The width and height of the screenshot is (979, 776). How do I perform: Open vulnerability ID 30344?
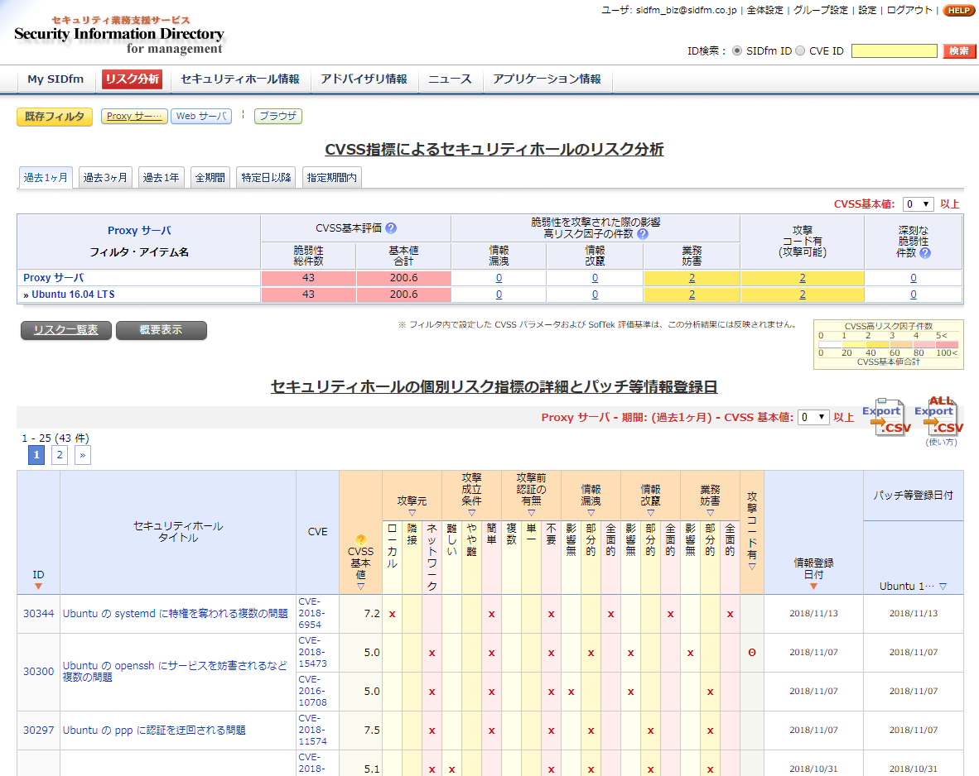39,614
